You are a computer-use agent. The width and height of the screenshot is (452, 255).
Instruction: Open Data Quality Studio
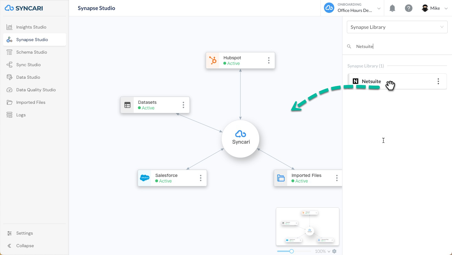pyautogui.click(x=35, y=90)
